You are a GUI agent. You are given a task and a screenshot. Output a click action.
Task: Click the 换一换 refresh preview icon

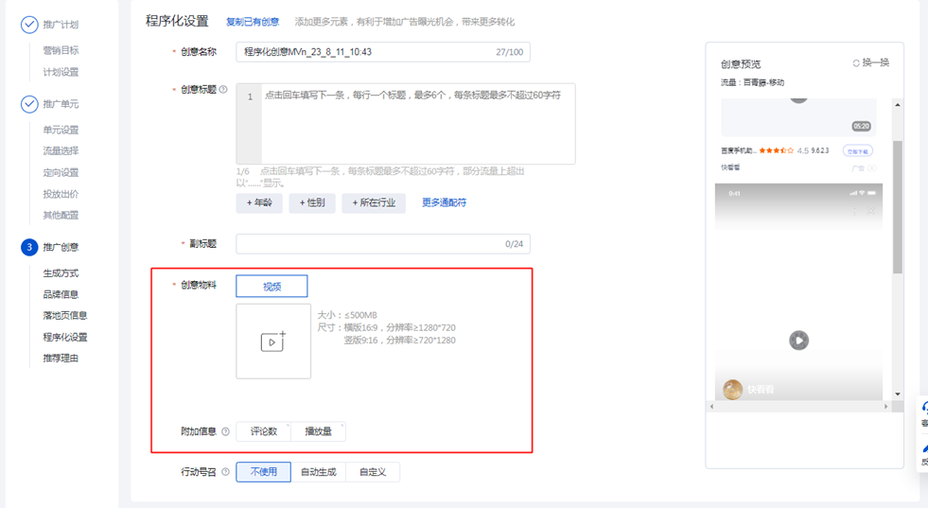(x=856, y=63)
